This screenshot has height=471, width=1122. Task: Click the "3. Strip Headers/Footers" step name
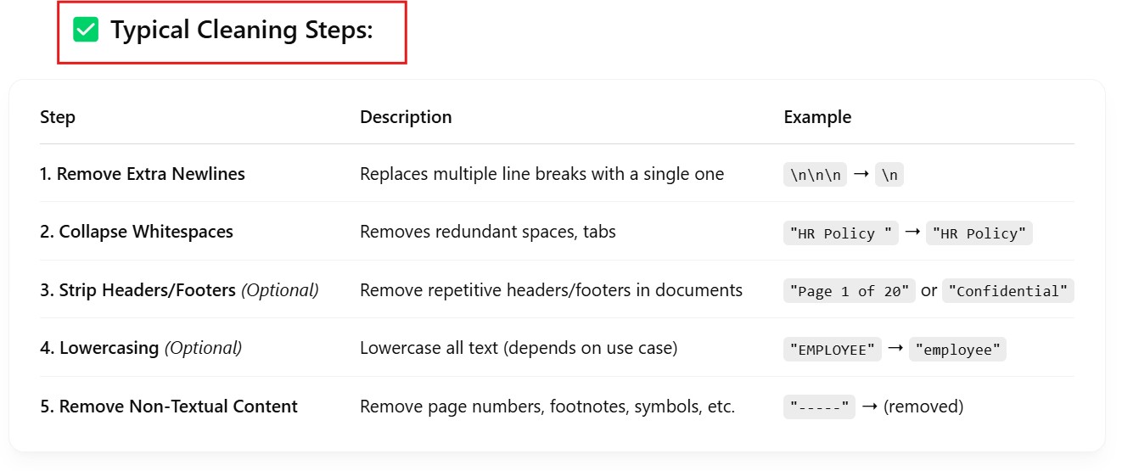(138, 290)
